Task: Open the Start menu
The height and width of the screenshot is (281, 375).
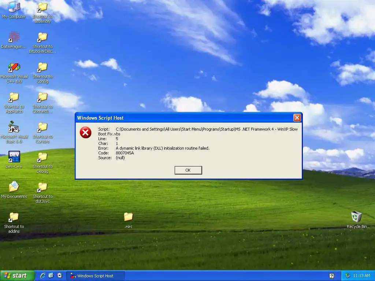Action: click(x=18, y=276)
